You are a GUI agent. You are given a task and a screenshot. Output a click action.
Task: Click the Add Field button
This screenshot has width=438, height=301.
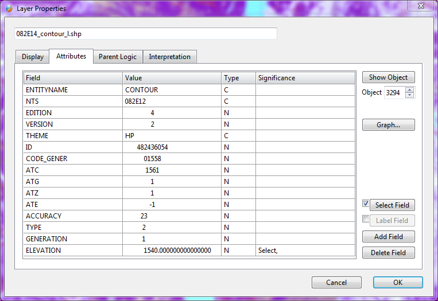(x=388, y=237)
